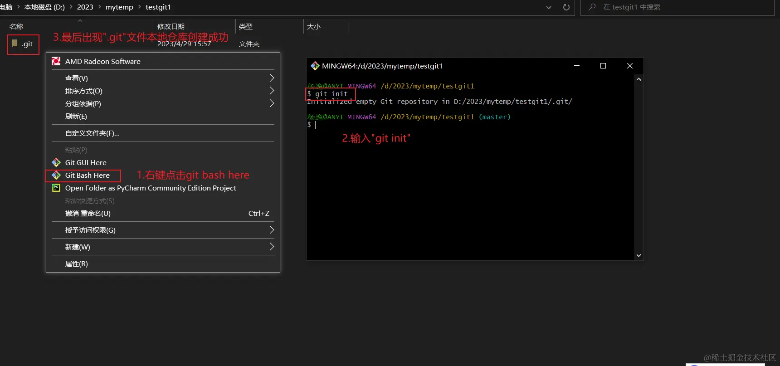Click the AMD Radeon Software icon

56,61
